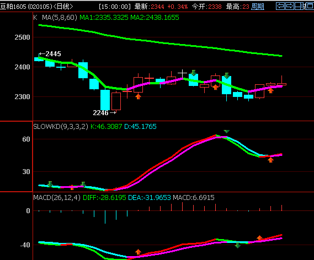Open the split-pane layout icon
This screenshot has height=260, width=314.
point(300,6)
